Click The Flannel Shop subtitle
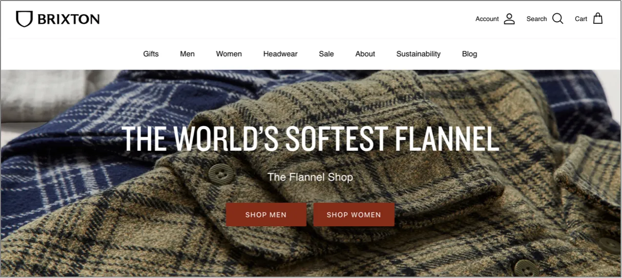This screenshot has height=278, width=622. 310,177
